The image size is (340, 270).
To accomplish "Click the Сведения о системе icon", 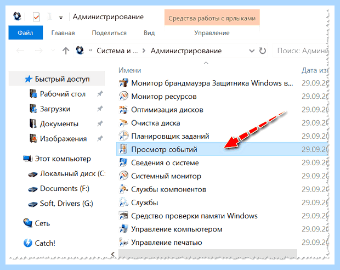I will coord(123,162).
